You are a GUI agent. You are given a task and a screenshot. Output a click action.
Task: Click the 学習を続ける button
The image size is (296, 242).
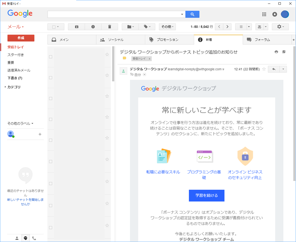pyautogui.click(x=207, y=196)
